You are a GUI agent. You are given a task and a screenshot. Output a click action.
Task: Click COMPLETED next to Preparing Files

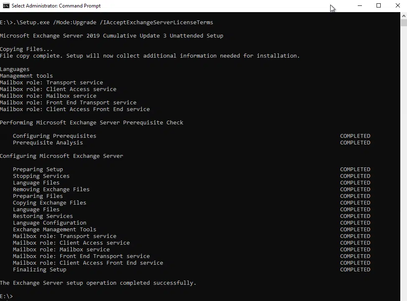click(355, 196)
